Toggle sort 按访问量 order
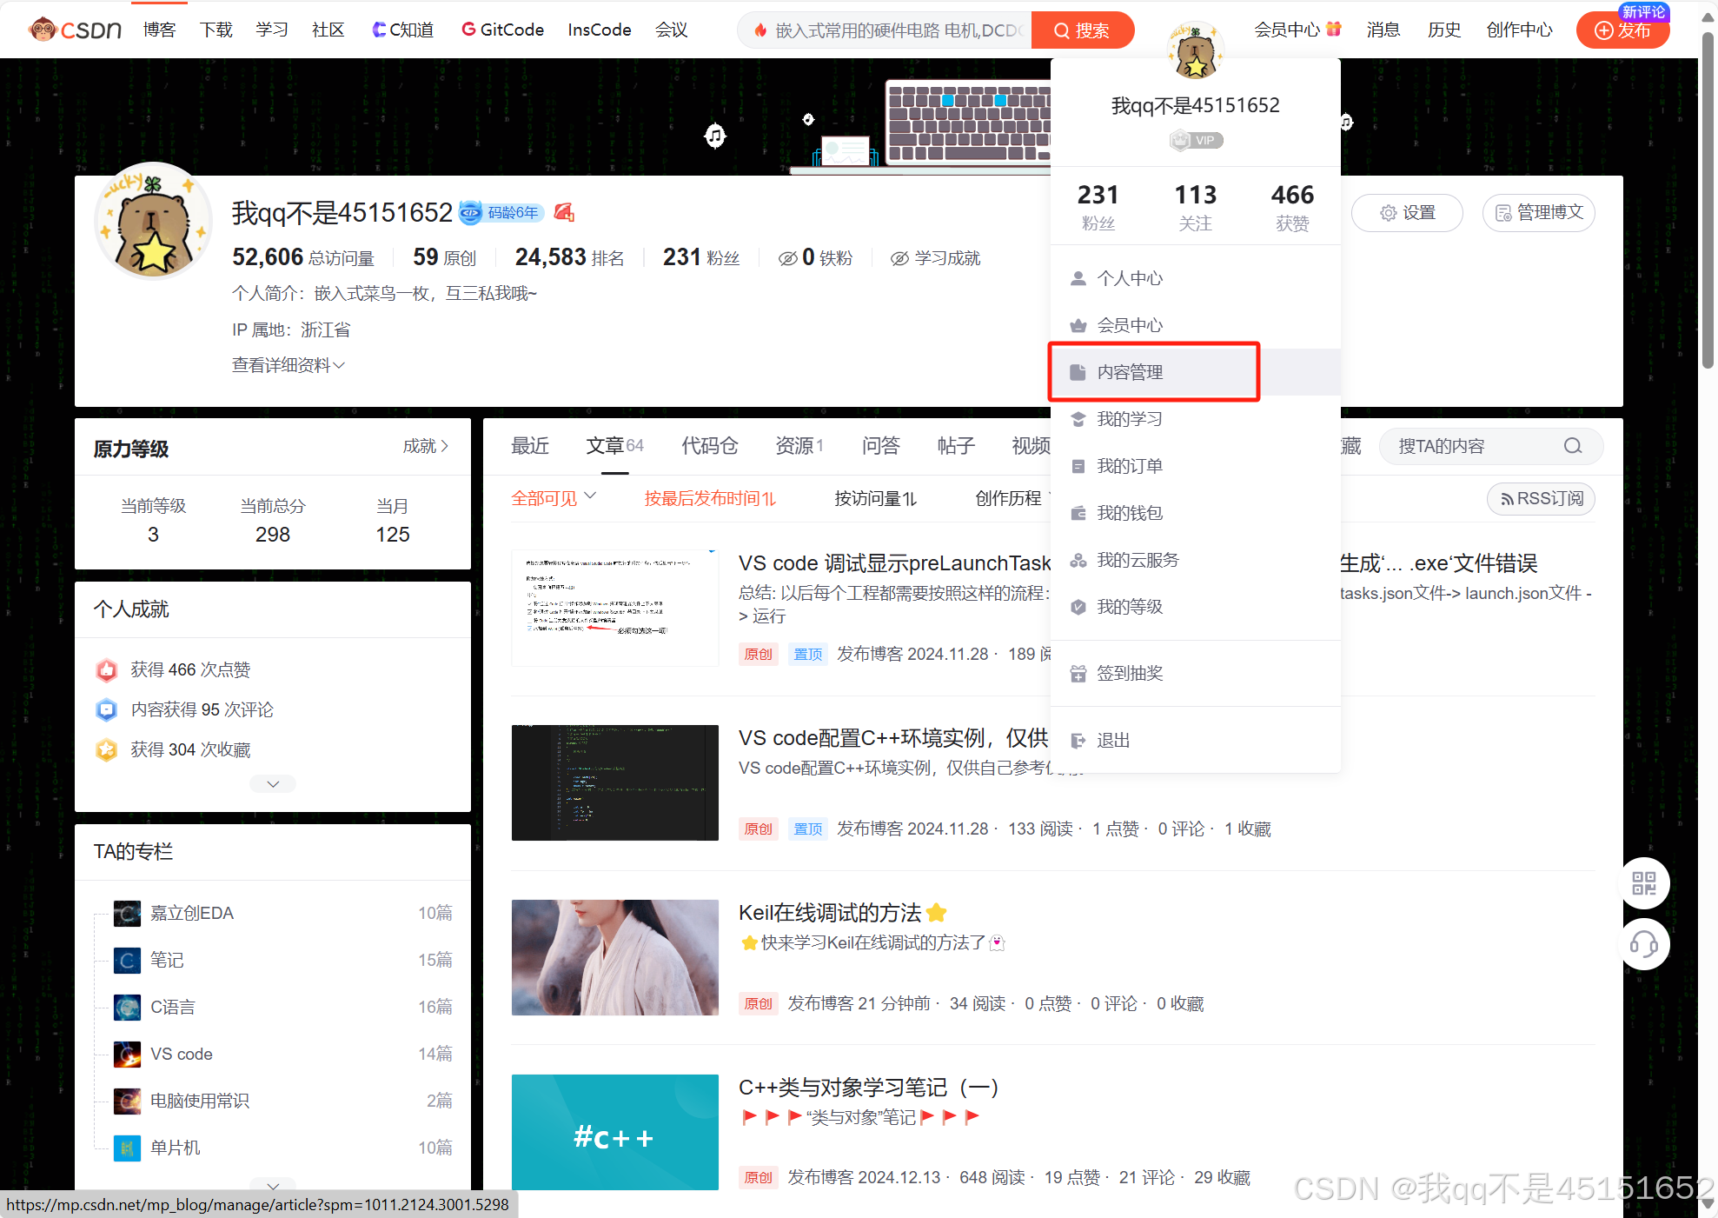Image resolution: width=1718 pixels, height=1218 pixels. 875,498
